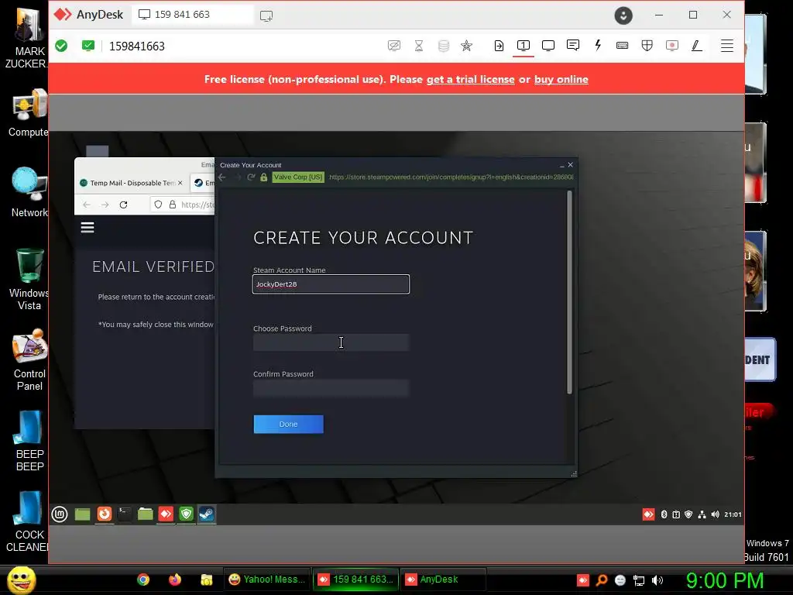Click the Steam signup URL text
Image resolution: width=793 pixels, height=595 pixels.
click(451, 177)
